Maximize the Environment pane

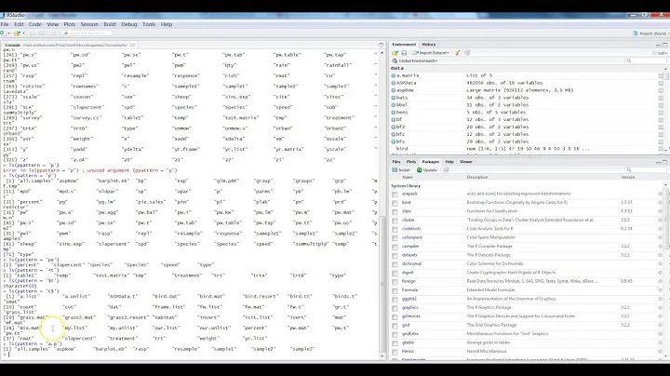[x=664, y=45]
